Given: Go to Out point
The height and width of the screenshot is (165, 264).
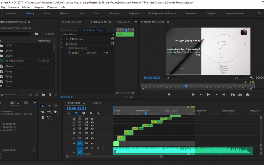Looking at the screenshot, I should [x=223, y=94].
